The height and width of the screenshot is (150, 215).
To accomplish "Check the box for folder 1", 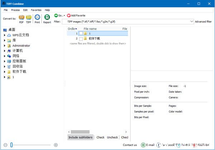I will coord(81,33).
